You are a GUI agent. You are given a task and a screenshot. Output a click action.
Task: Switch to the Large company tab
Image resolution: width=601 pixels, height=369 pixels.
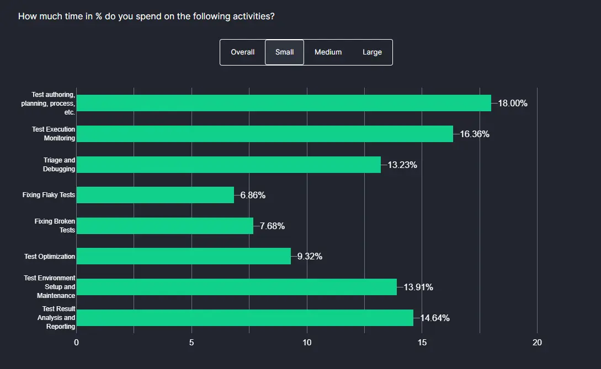point(372,52)
